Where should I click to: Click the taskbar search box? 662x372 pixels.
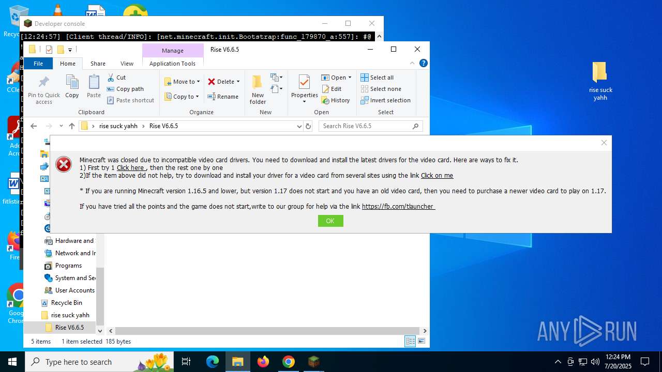point(100,362)
